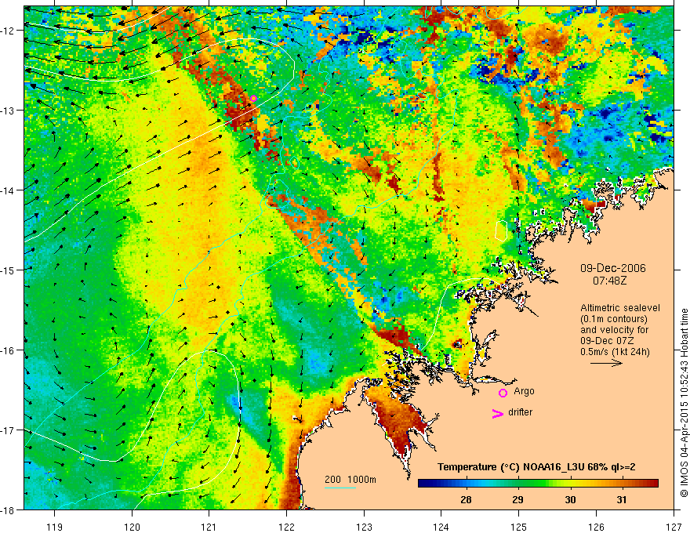Image resolution: width=690 pixels, height=533 pixels.
Task: Click the 'Altimetric sealevel' label
Action: click(x=620, y=308)
